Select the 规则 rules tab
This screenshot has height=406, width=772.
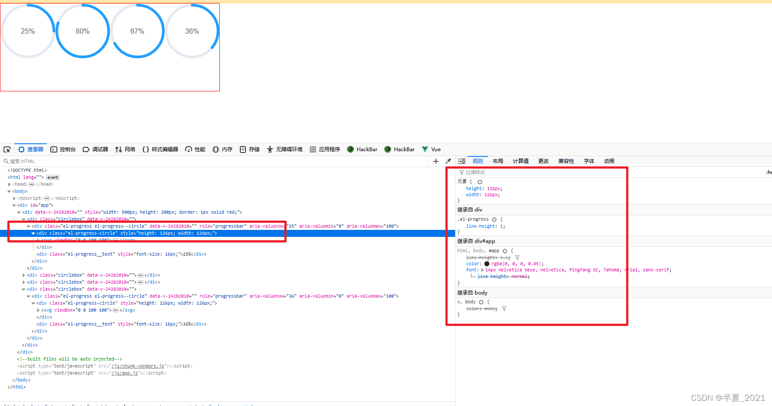tap(478, 161)
